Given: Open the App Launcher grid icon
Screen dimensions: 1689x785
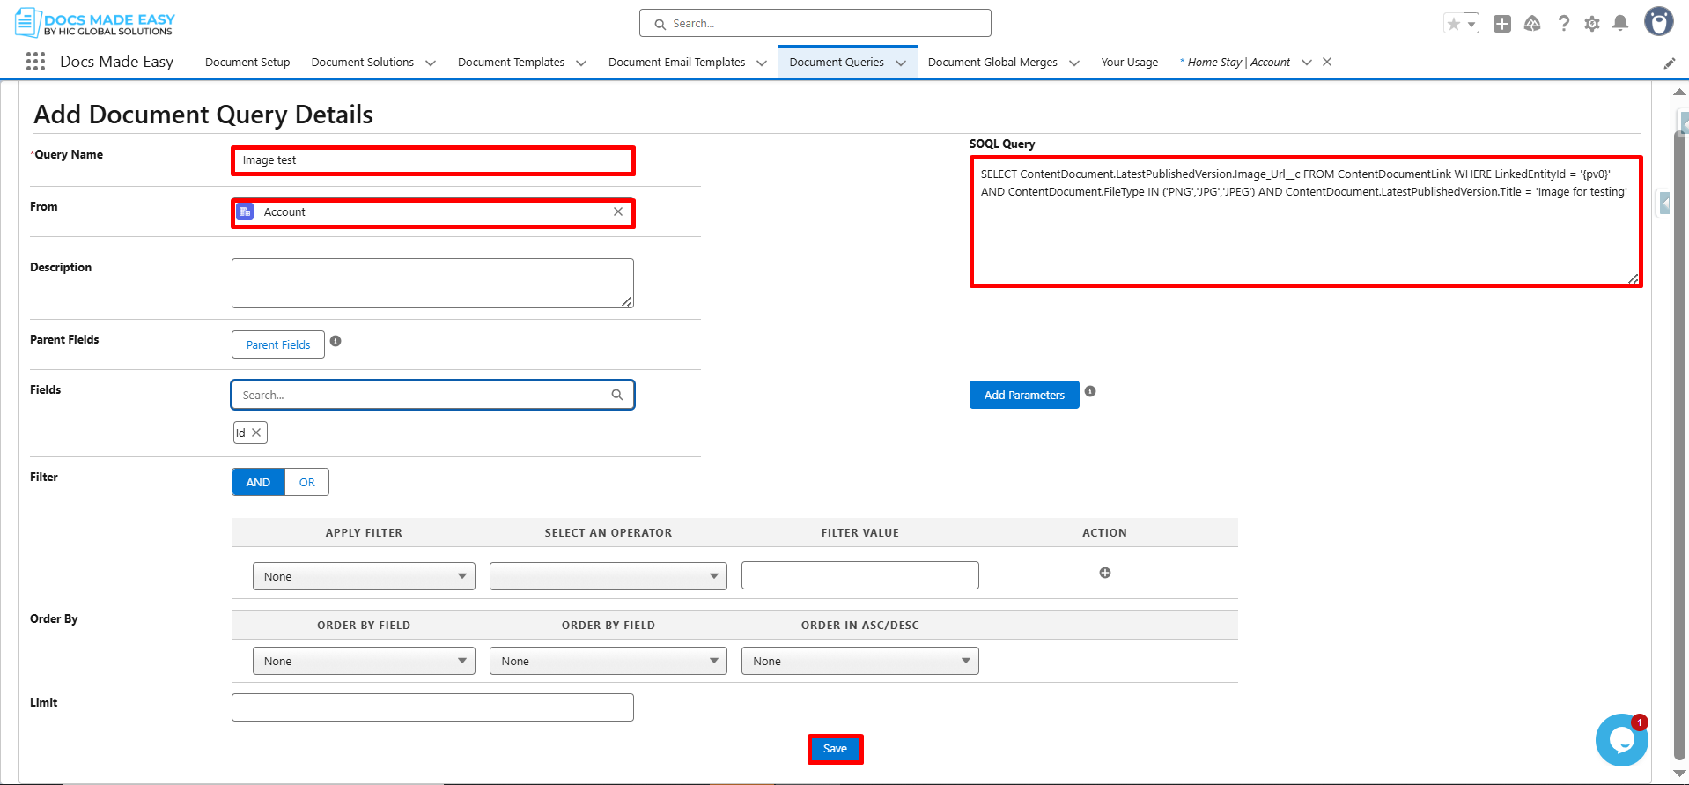Looking at the screenshot, I should click(35, 62).
